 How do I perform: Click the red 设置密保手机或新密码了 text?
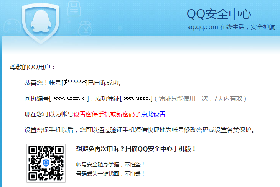point(107,114)
